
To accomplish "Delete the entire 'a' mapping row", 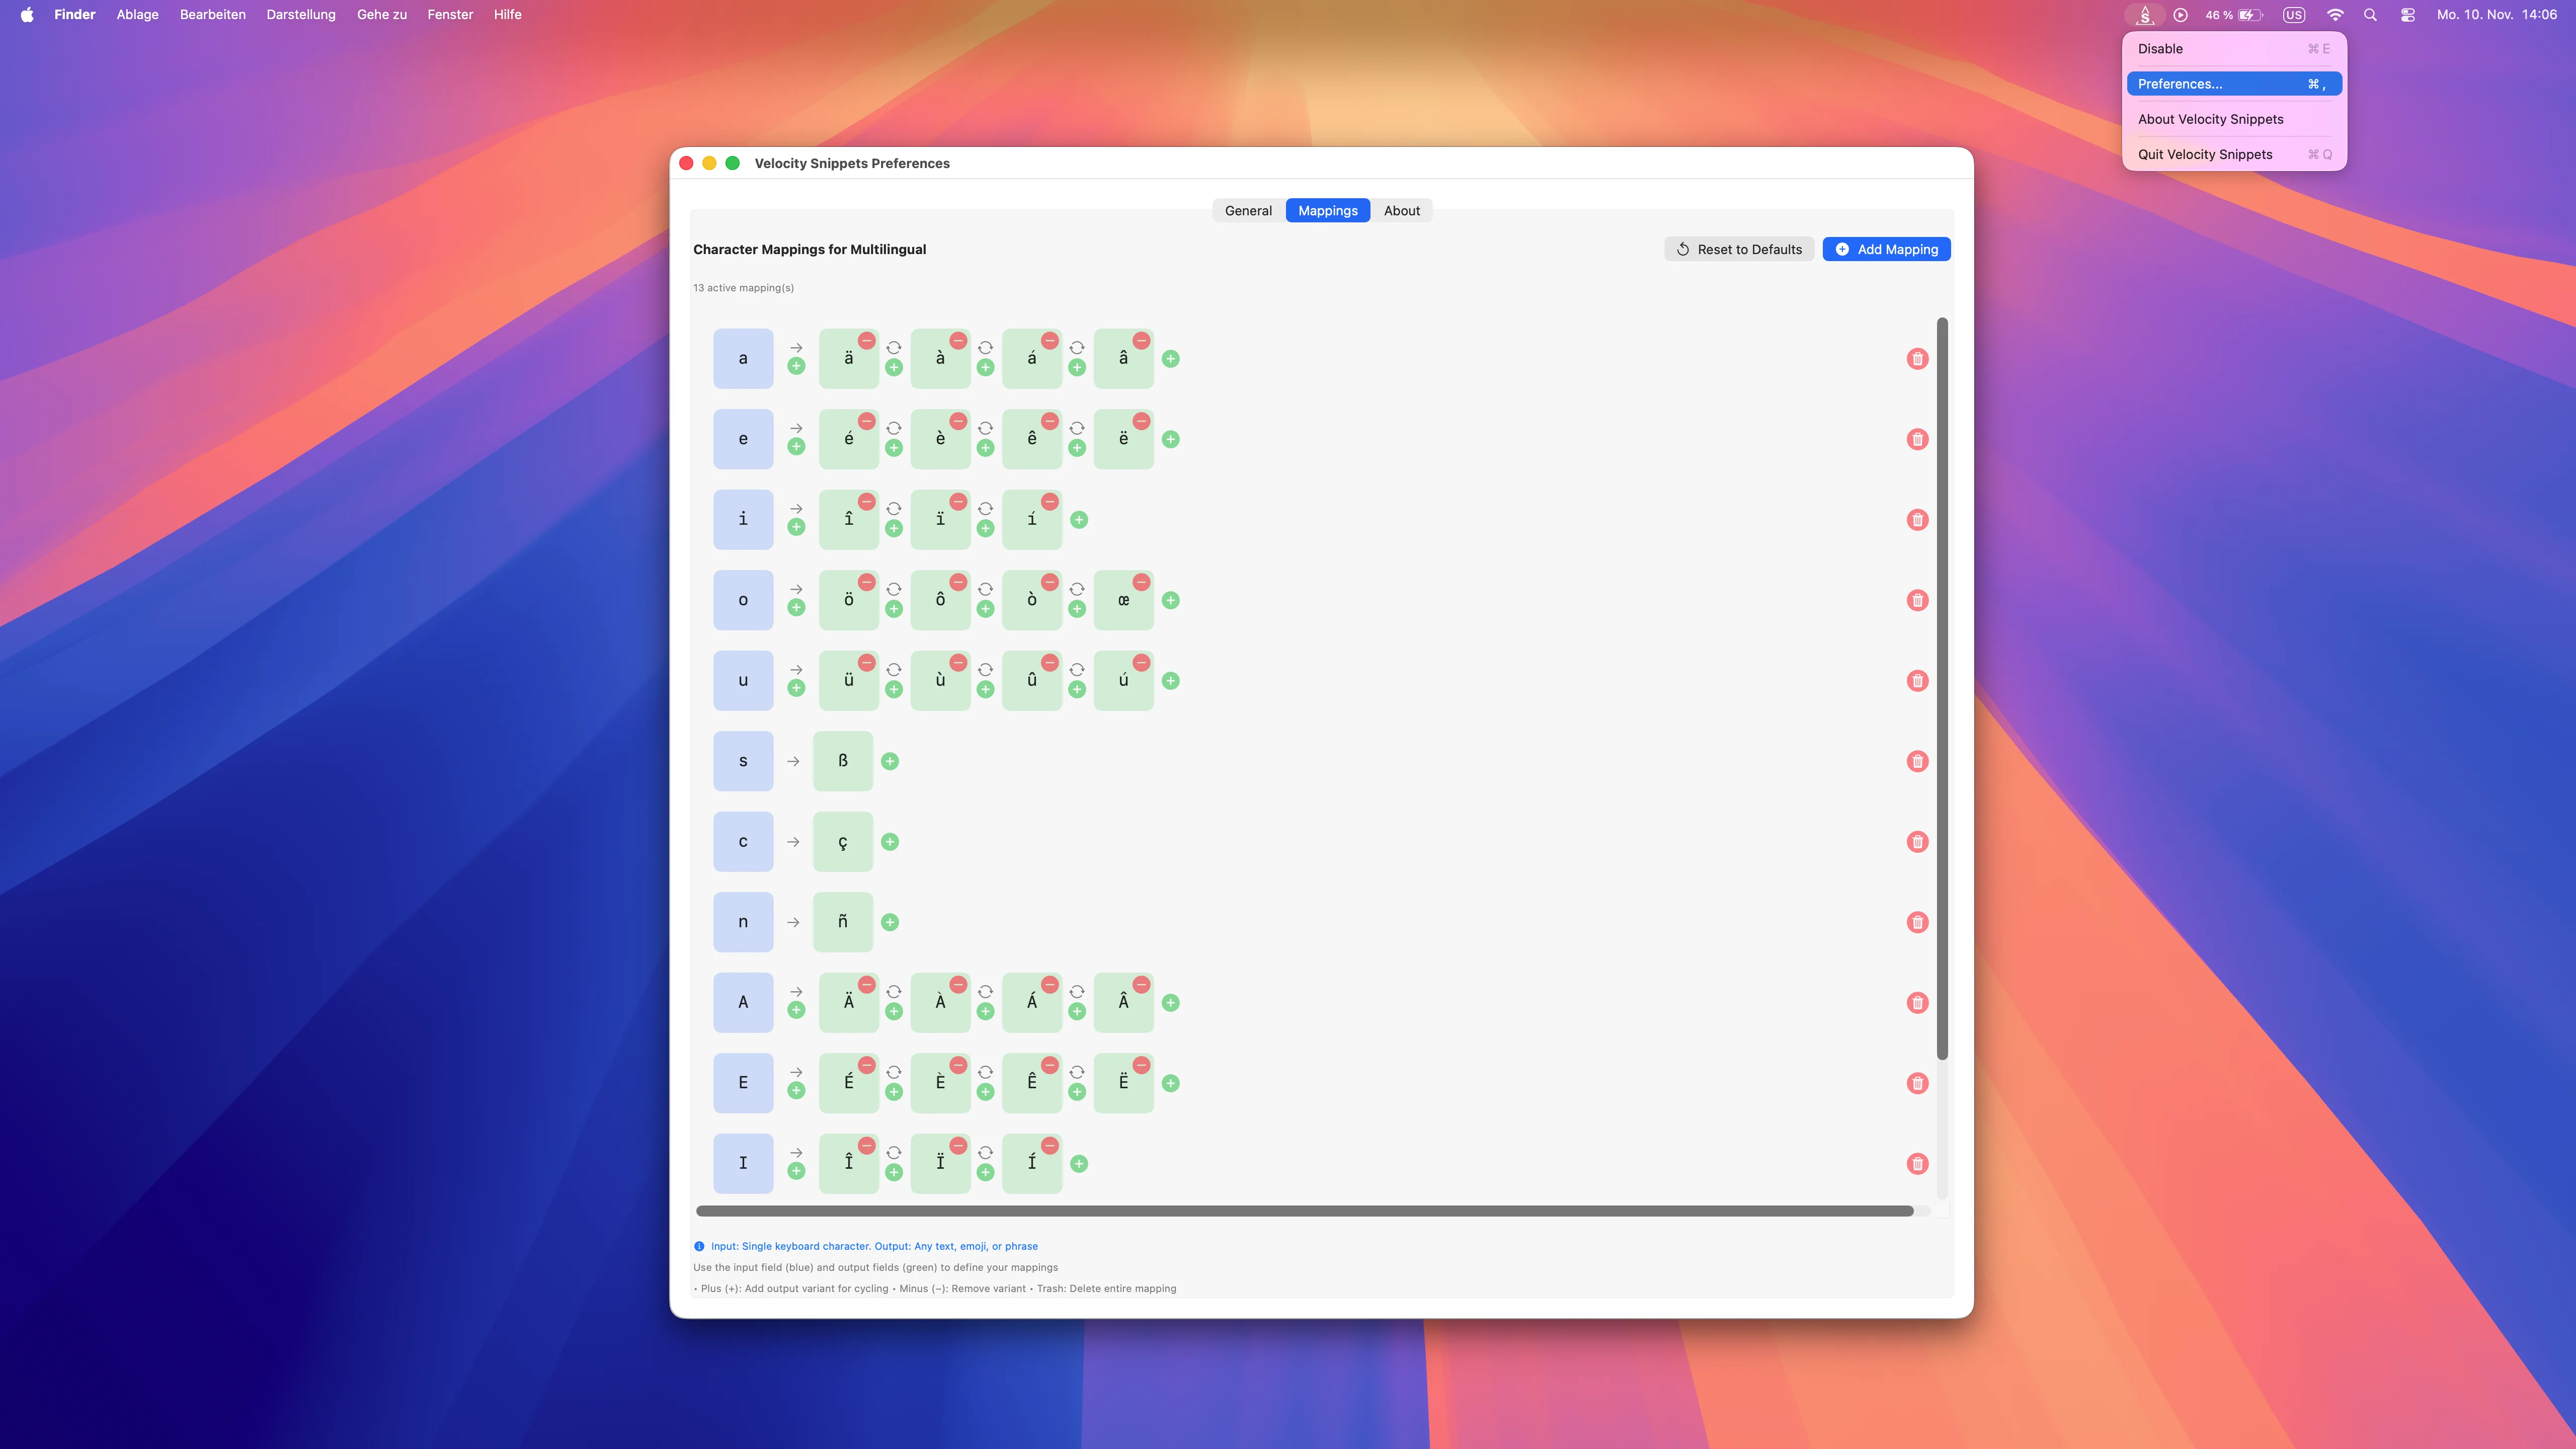I will point(1917,359).
